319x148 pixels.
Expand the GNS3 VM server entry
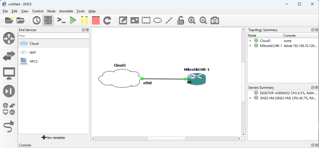click(250, 98)
